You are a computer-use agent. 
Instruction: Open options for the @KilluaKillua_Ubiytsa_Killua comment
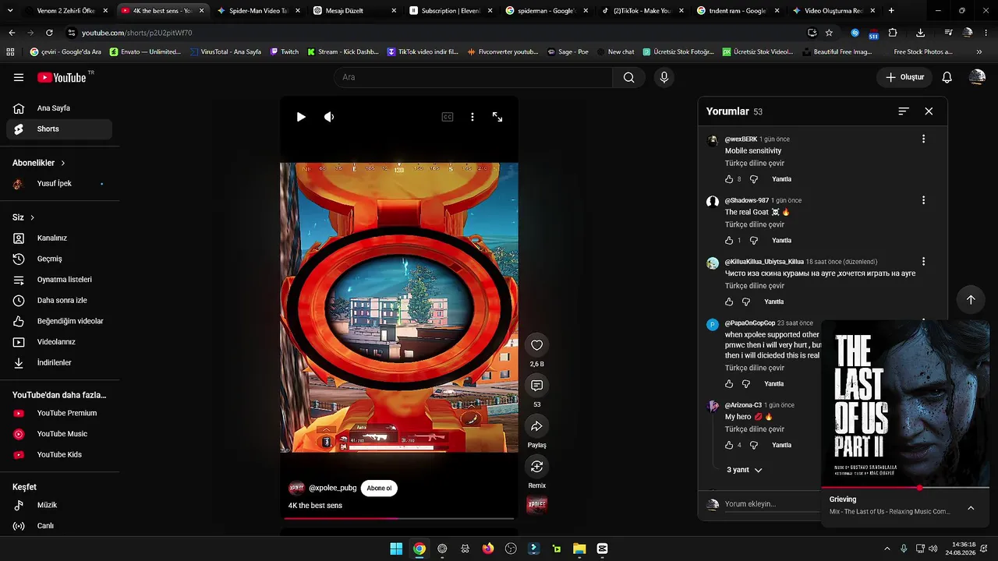click(924, 262)
